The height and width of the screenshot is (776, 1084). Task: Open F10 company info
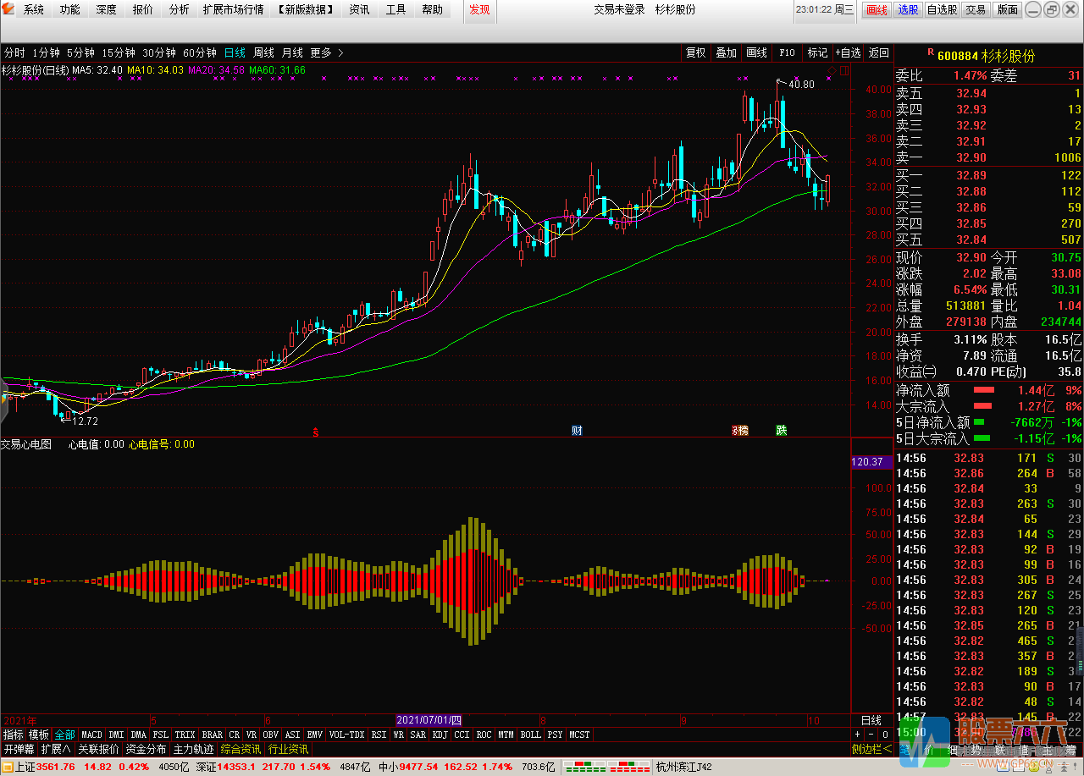pyautogui.click(x=788, y=52)
